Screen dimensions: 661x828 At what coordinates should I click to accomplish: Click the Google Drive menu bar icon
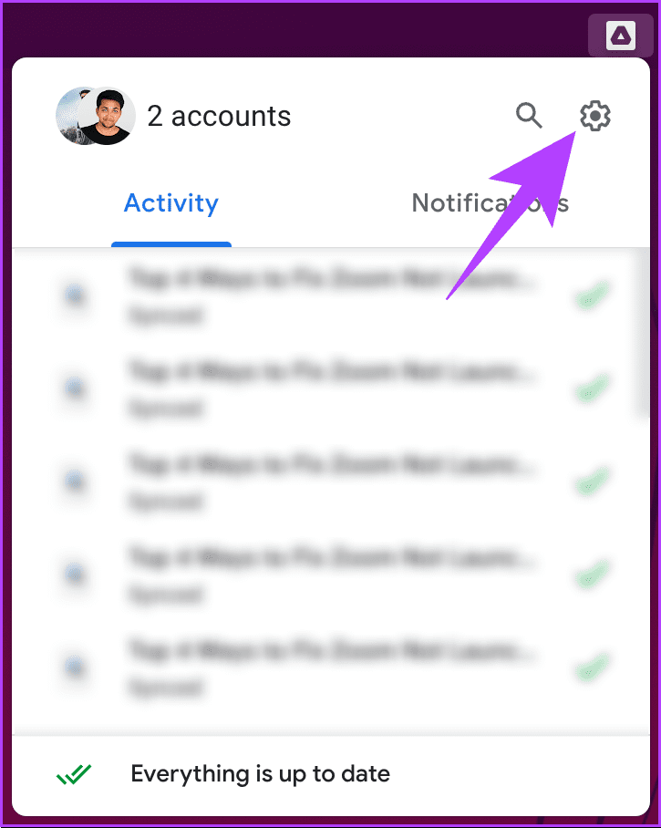pyautogui.click(x=620, y=36)
